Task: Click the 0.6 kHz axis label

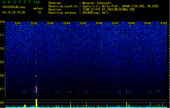Action: (2, 103)
